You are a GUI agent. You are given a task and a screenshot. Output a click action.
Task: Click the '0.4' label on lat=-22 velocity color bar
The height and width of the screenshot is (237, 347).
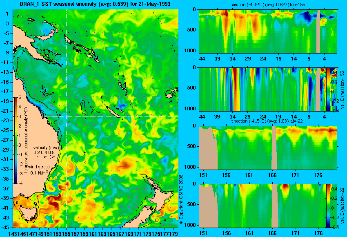pyautogui.click(x=334, y=189)
